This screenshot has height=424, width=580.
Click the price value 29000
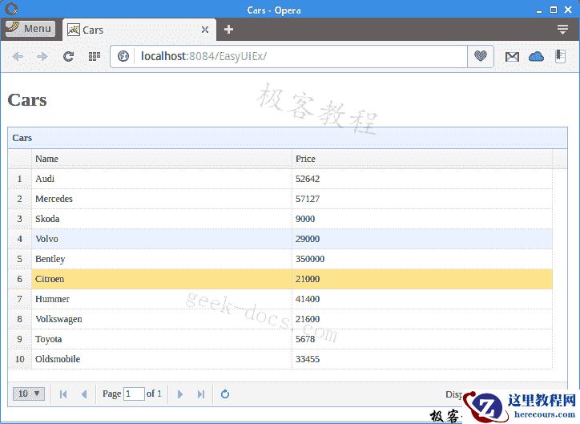pos(308,239)
